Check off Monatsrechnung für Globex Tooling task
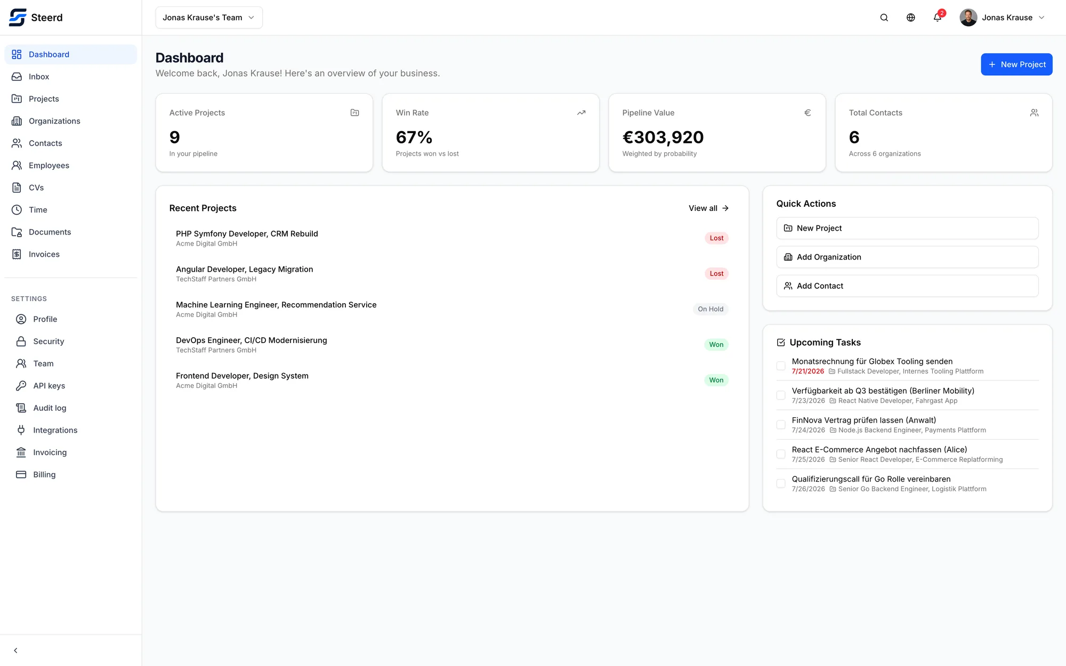This screenshot has width=1066, height=666. click(x=781, y=366)
